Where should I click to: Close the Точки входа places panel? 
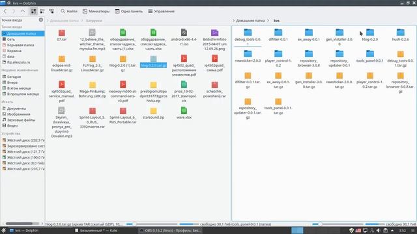41,20
